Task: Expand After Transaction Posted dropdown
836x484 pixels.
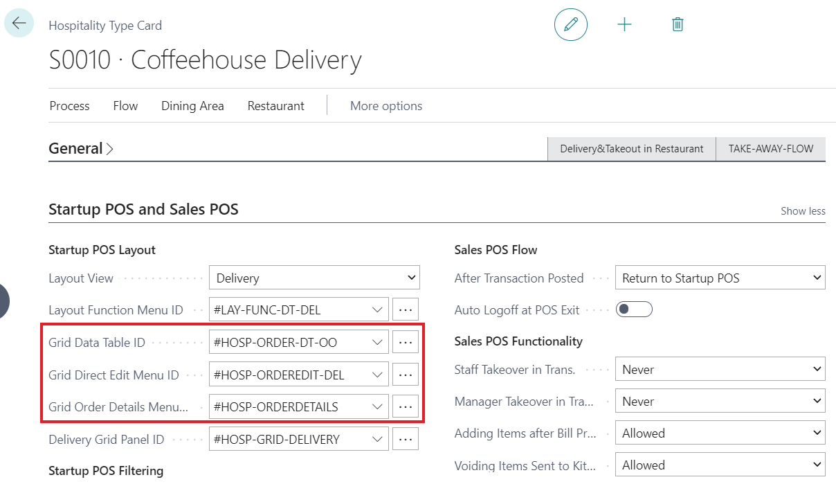Action: click(x=720, y=278)
